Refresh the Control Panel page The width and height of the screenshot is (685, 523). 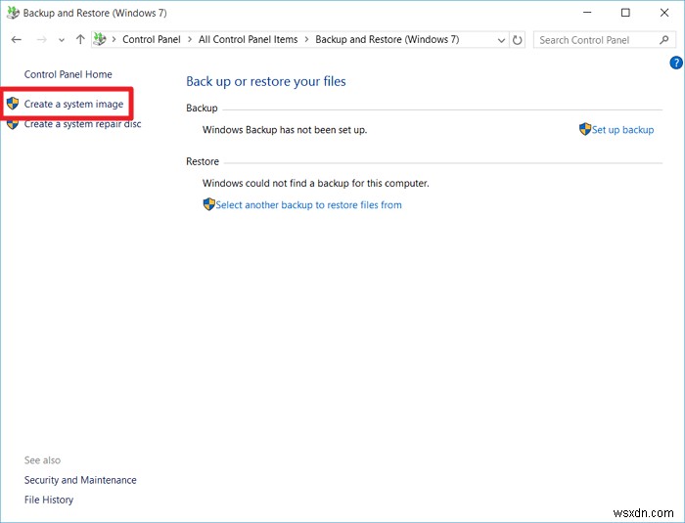[x=518, y=40]
